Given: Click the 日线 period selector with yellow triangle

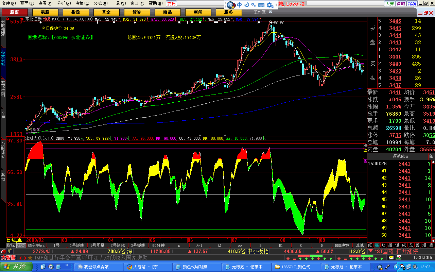Looking at the screenshot, I should (15, 240).
